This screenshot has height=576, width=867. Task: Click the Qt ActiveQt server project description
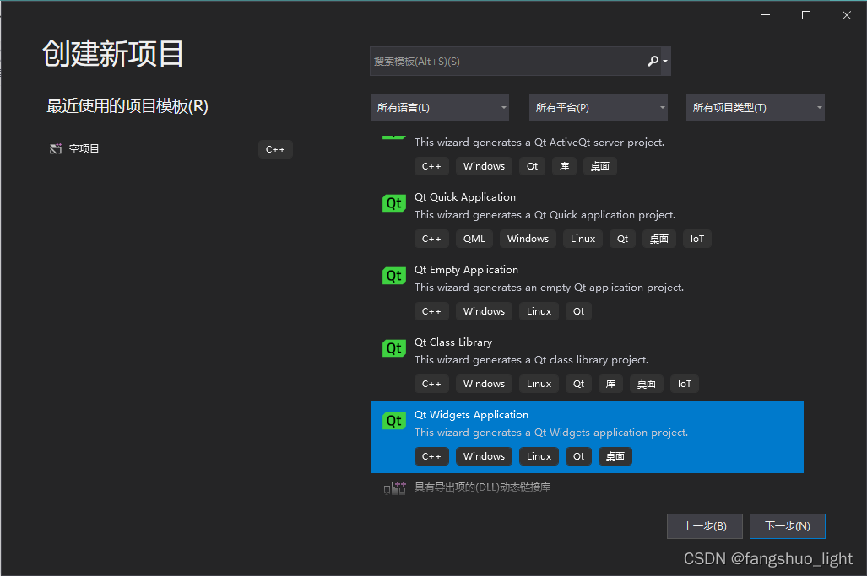coord(539,143)
